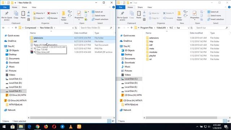
Task: Open File tab in lua window
Action: click(121, 7)
